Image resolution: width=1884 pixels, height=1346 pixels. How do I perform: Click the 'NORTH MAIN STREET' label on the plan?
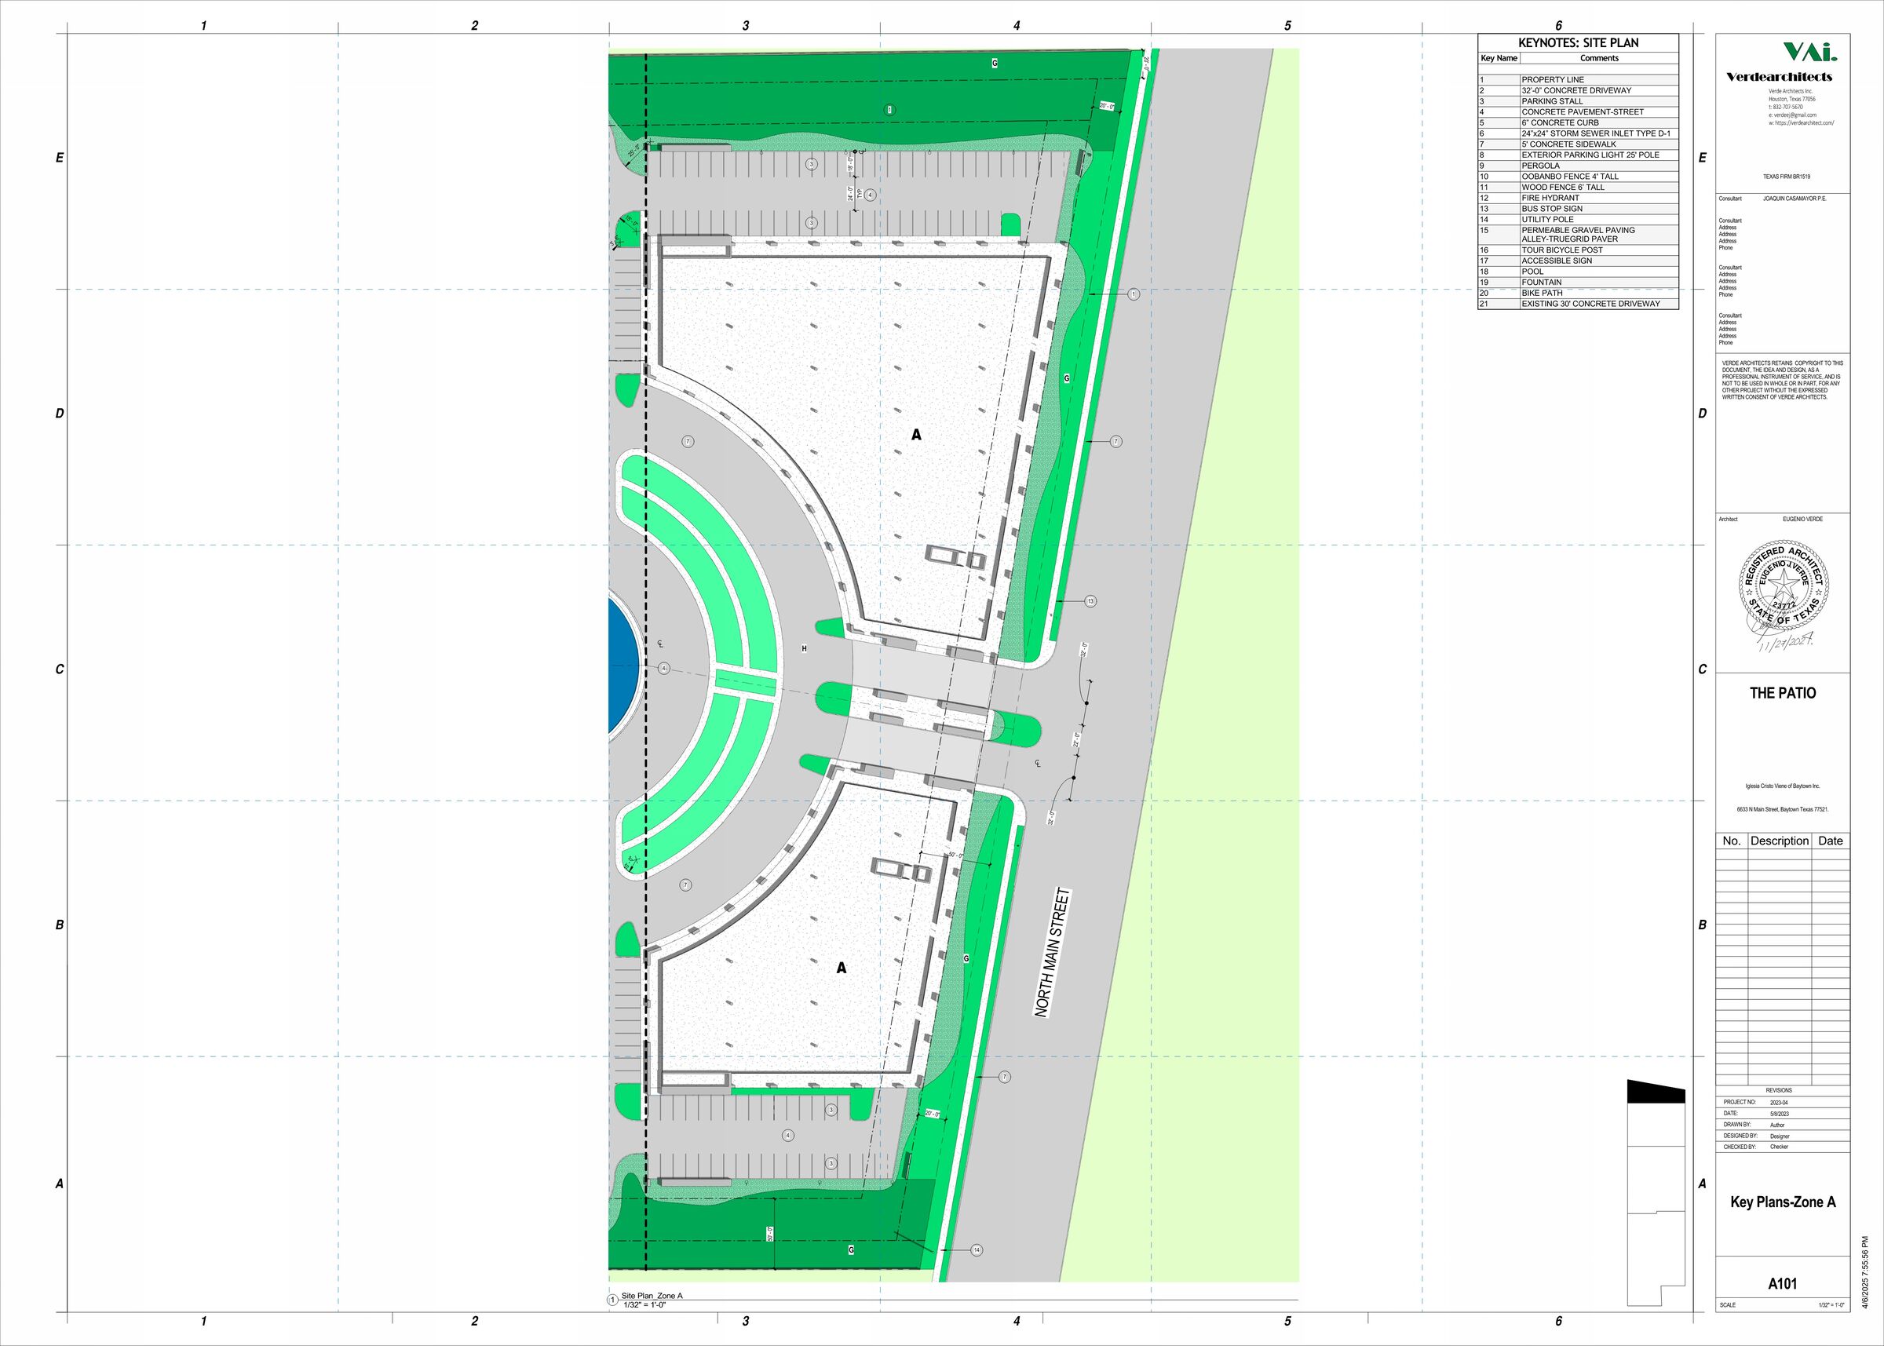pyautogui.click(x=1053, y=953)
